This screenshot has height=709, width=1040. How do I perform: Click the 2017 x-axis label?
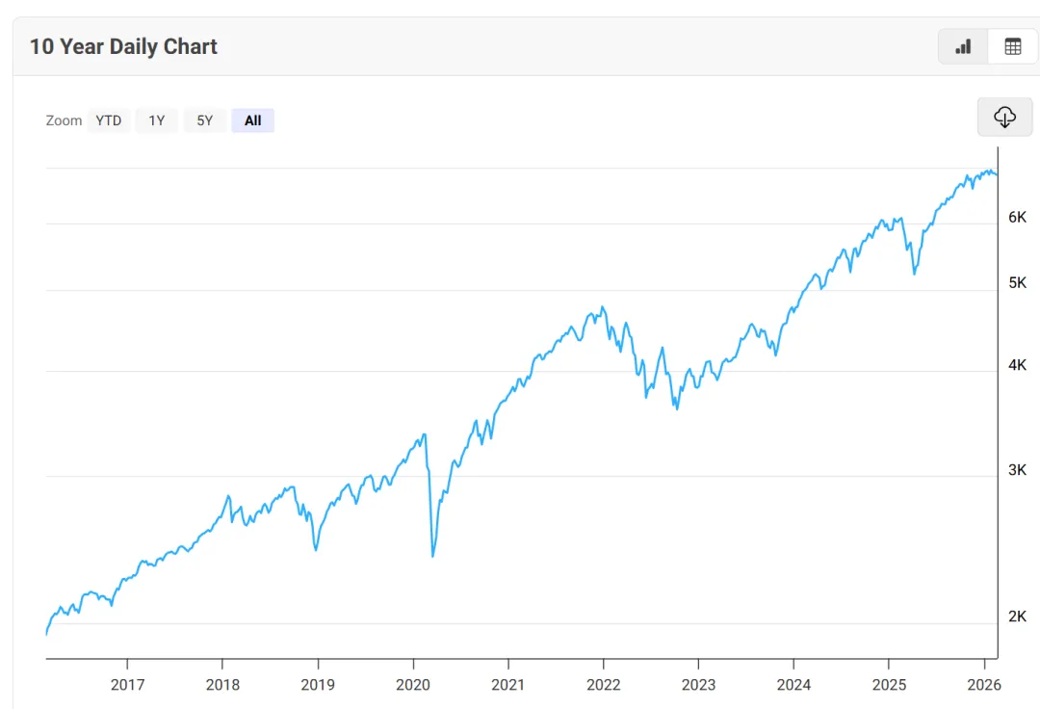(x=127, y=685)
